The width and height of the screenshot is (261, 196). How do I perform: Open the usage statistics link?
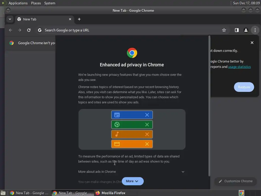click(x=239, y=67)
